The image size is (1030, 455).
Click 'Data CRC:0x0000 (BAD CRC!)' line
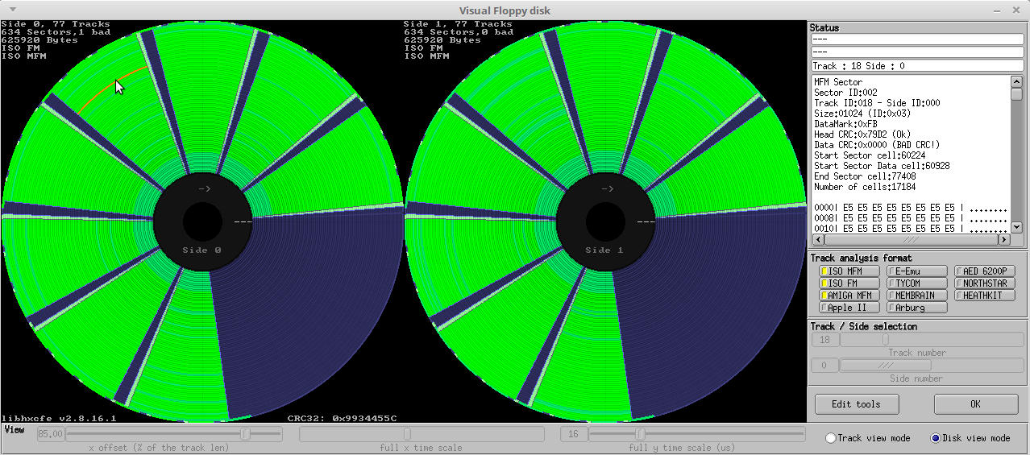pos(877,145)
